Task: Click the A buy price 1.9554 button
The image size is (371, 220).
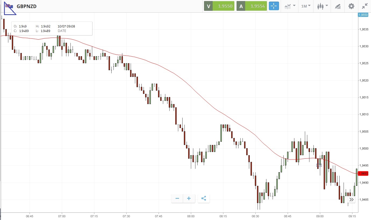Action: tap(252, 6)
